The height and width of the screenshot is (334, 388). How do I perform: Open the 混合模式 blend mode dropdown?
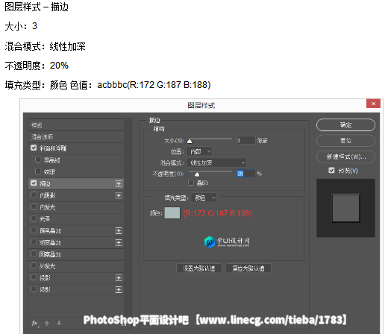pyautogui.click(x=216, y=163)
